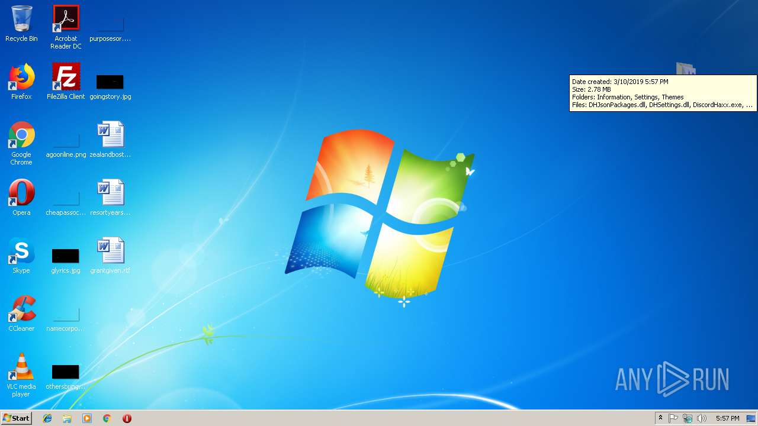Image resolution: width=758 pixels, height=426 pixels.
Task: Open the volume speaker tray icon
Action: [x=702, y=418]
